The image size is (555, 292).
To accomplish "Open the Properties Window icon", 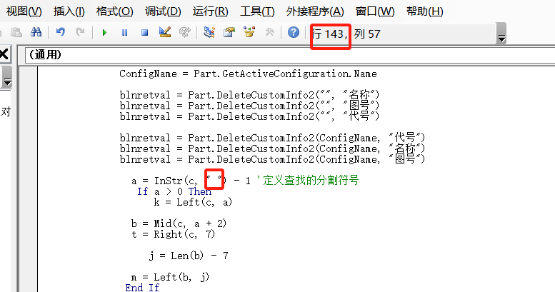I will [229, 33].
